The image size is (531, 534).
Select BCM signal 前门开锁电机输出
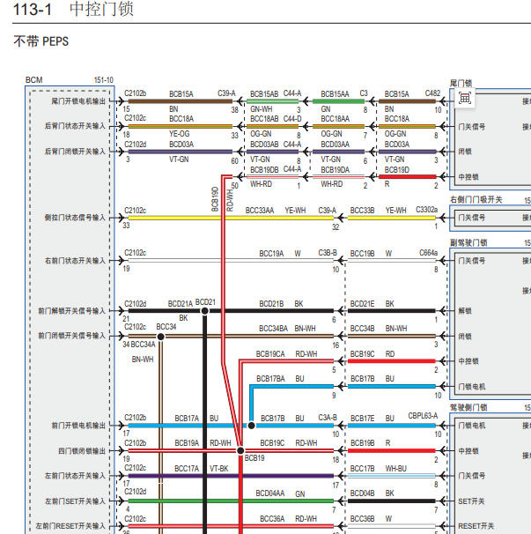point(78,426)
